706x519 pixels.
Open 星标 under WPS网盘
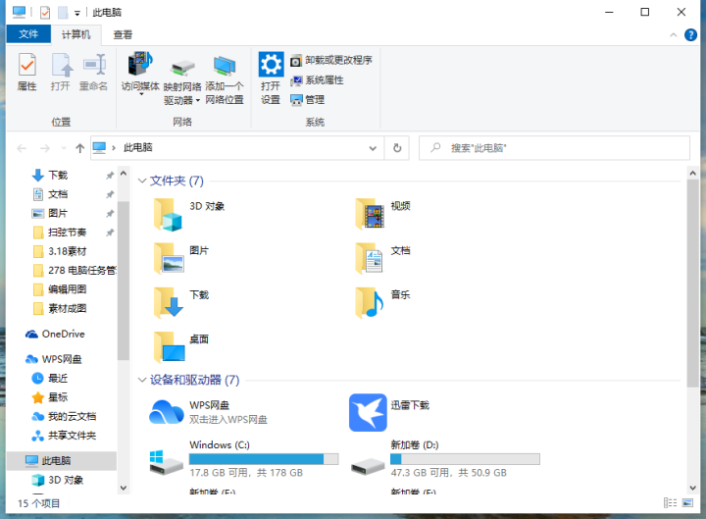click(58, 397)
